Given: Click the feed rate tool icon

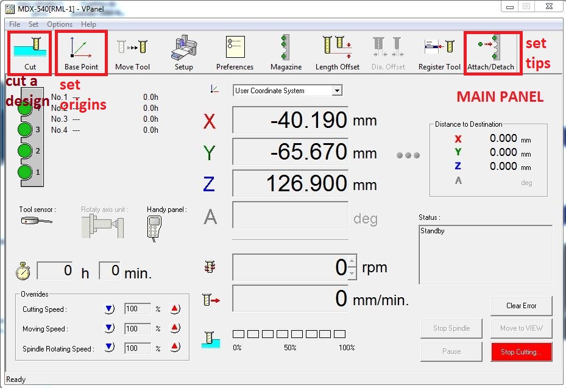Looking at the screenshot, I should [x=211, y=300].
